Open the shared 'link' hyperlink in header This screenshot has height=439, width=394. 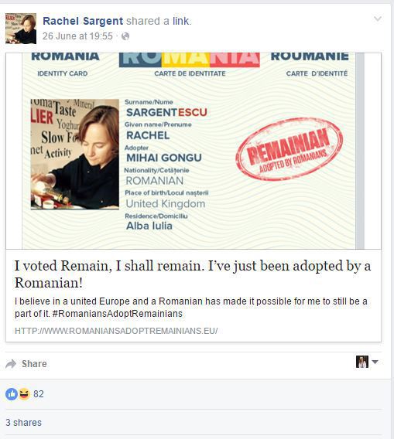[x=181, y=21]
